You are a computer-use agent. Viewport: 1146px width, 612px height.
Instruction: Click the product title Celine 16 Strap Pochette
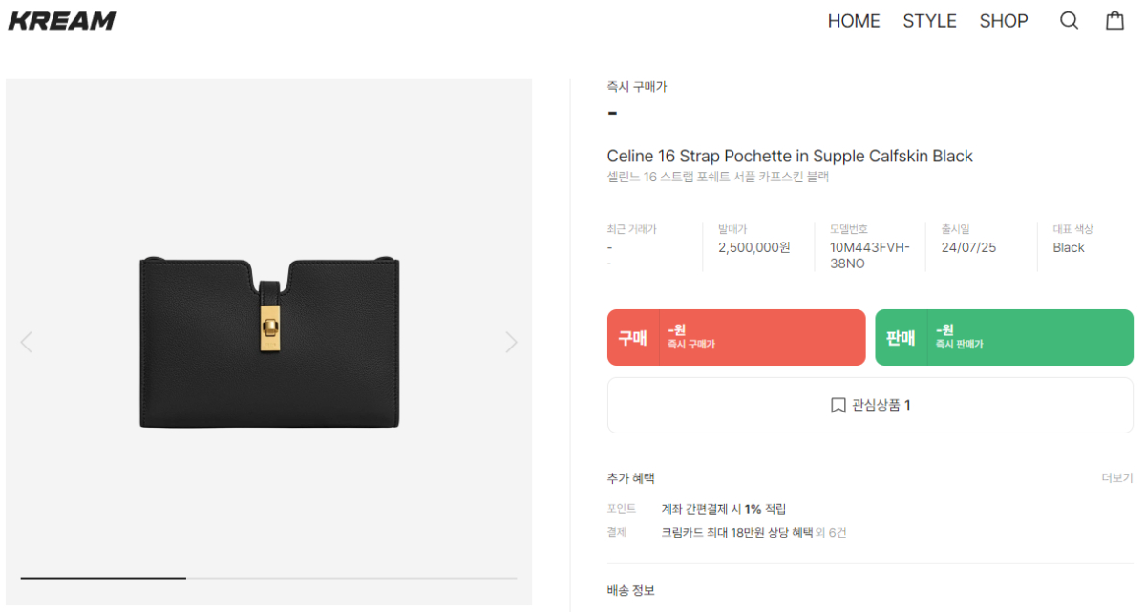click(789, 156)
